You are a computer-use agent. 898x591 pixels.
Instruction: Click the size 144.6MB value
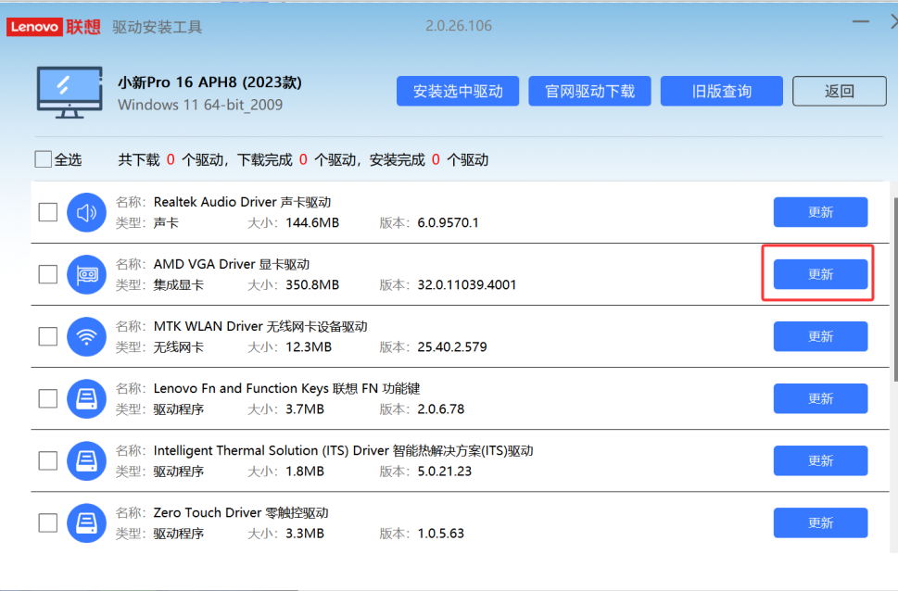point(312,222)
